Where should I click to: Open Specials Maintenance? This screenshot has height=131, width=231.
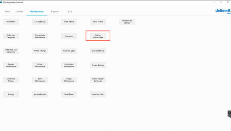(x=11, y=65)
